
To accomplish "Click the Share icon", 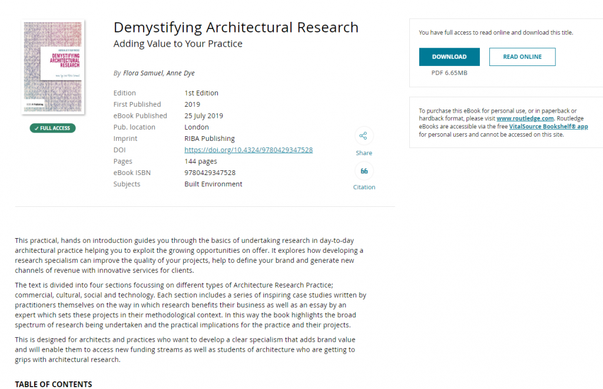I will pos(363,136).
